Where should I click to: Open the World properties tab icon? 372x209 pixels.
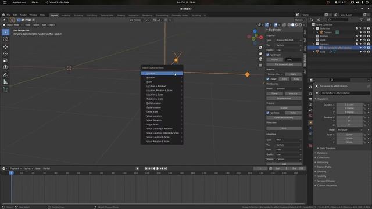310,116
